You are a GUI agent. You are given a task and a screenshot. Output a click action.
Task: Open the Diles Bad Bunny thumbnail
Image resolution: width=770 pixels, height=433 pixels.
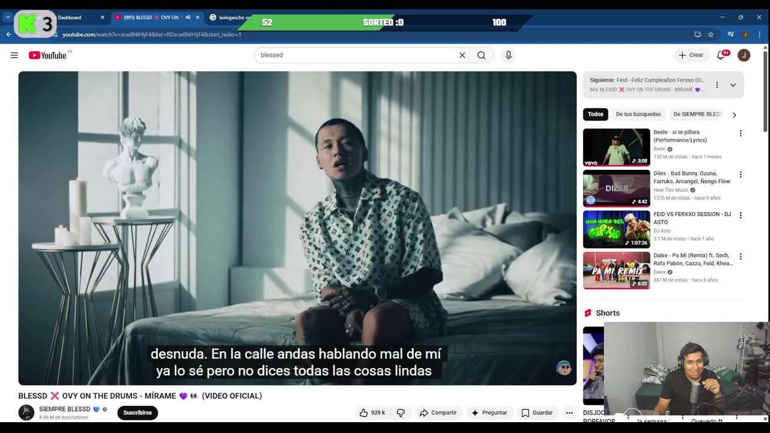[x=617, y=188]
